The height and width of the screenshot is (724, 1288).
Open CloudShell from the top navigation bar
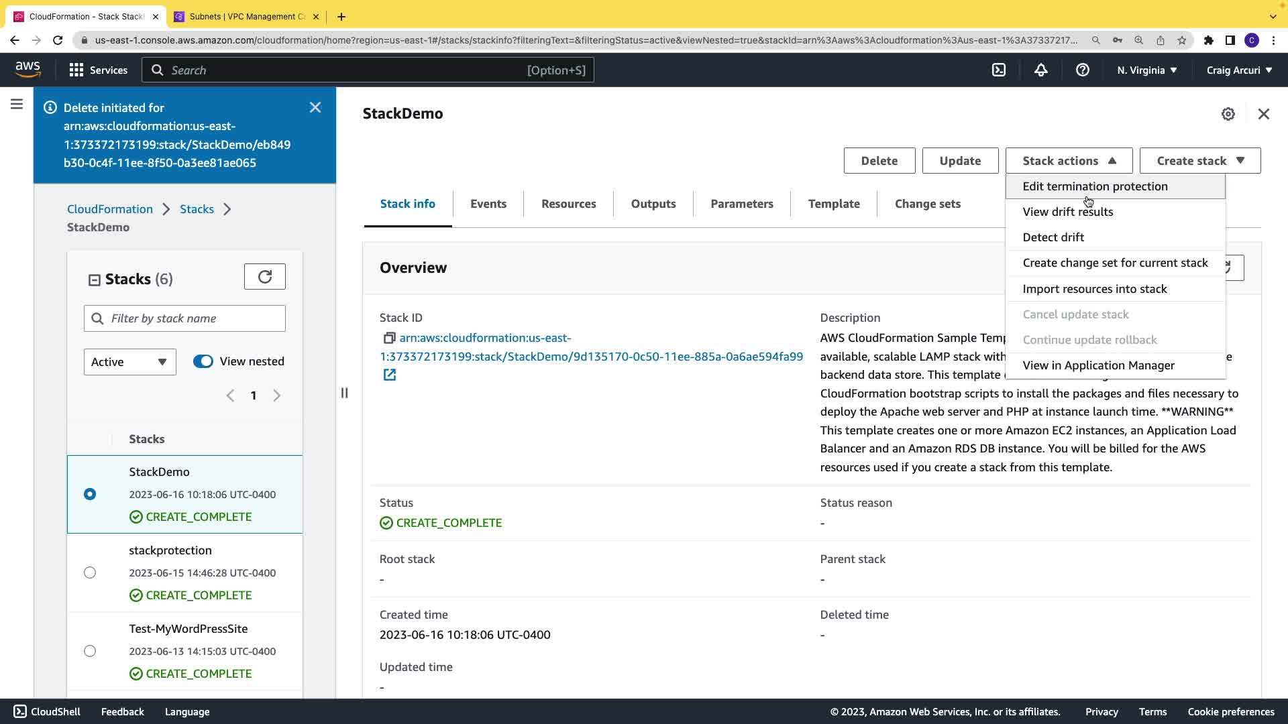point(999,70)
